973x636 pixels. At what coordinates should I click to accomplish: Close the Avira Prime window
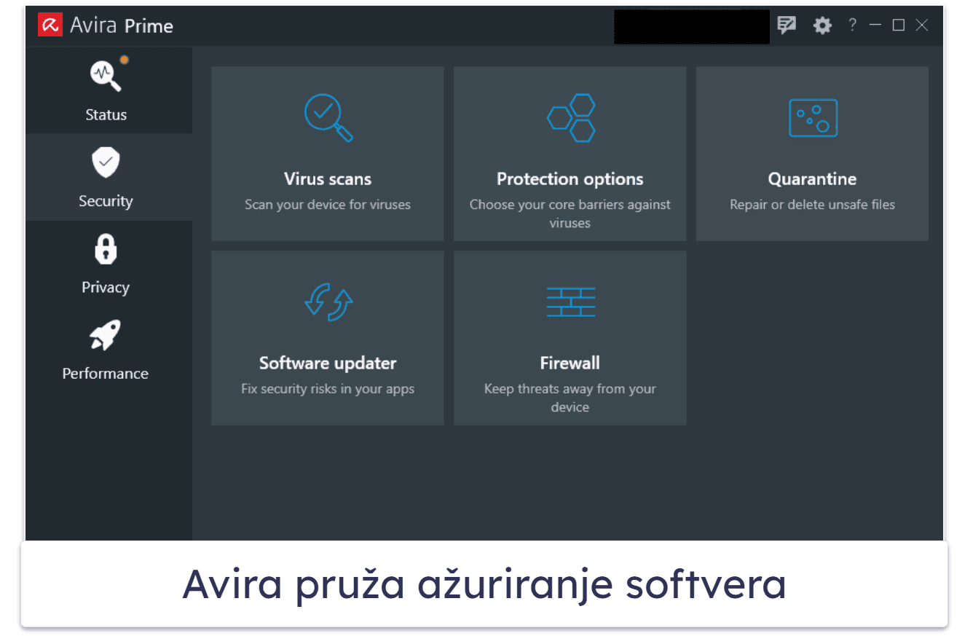pos(922,25)
